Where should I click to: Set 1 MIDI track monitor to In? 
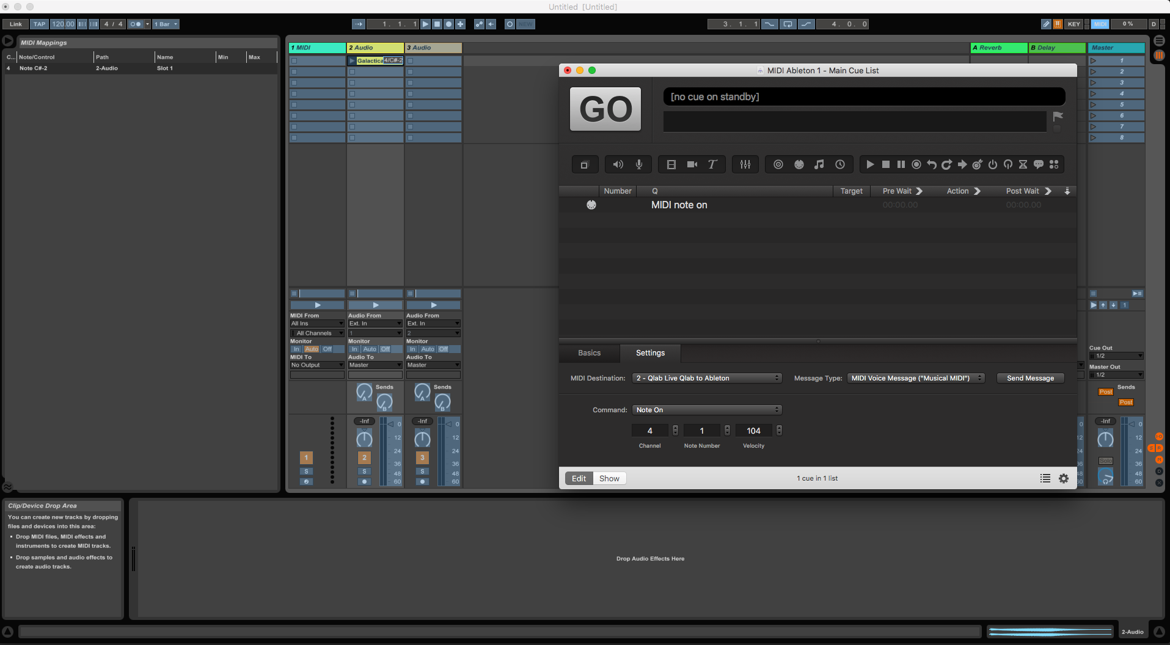coord(296,349)
